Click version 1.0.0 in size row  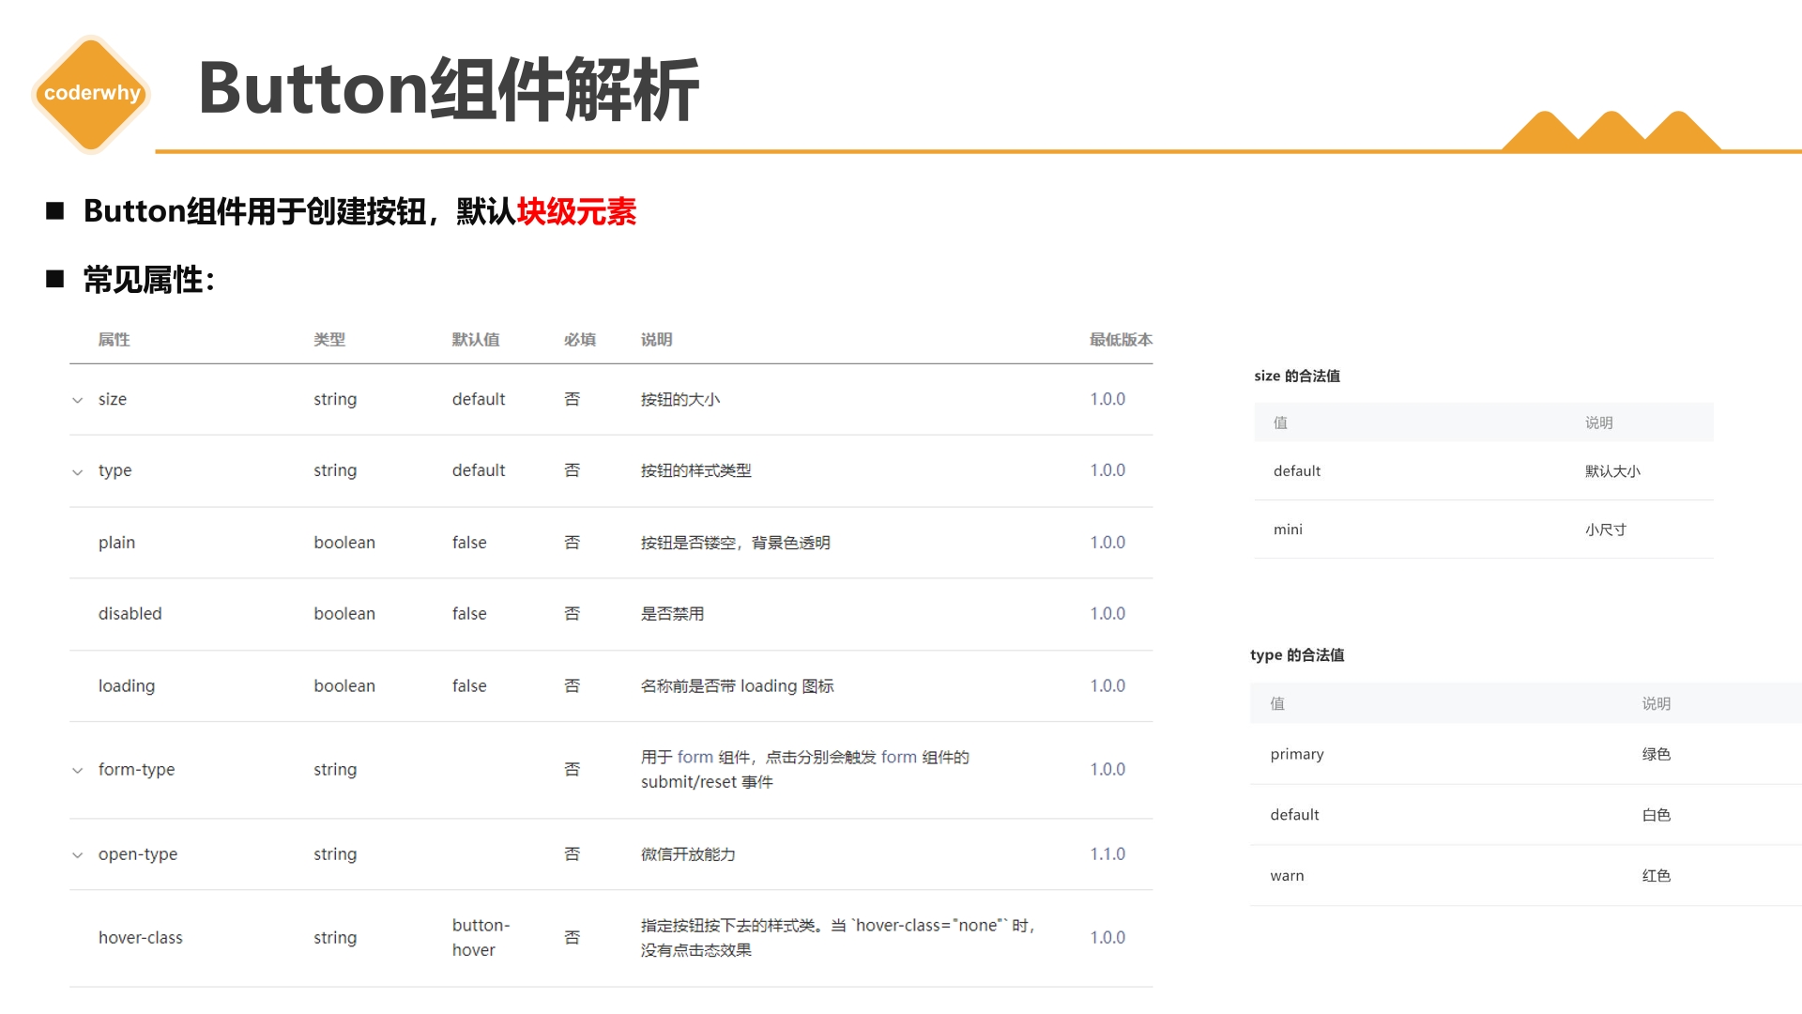pyautogui.click(x=1107, y=399)
